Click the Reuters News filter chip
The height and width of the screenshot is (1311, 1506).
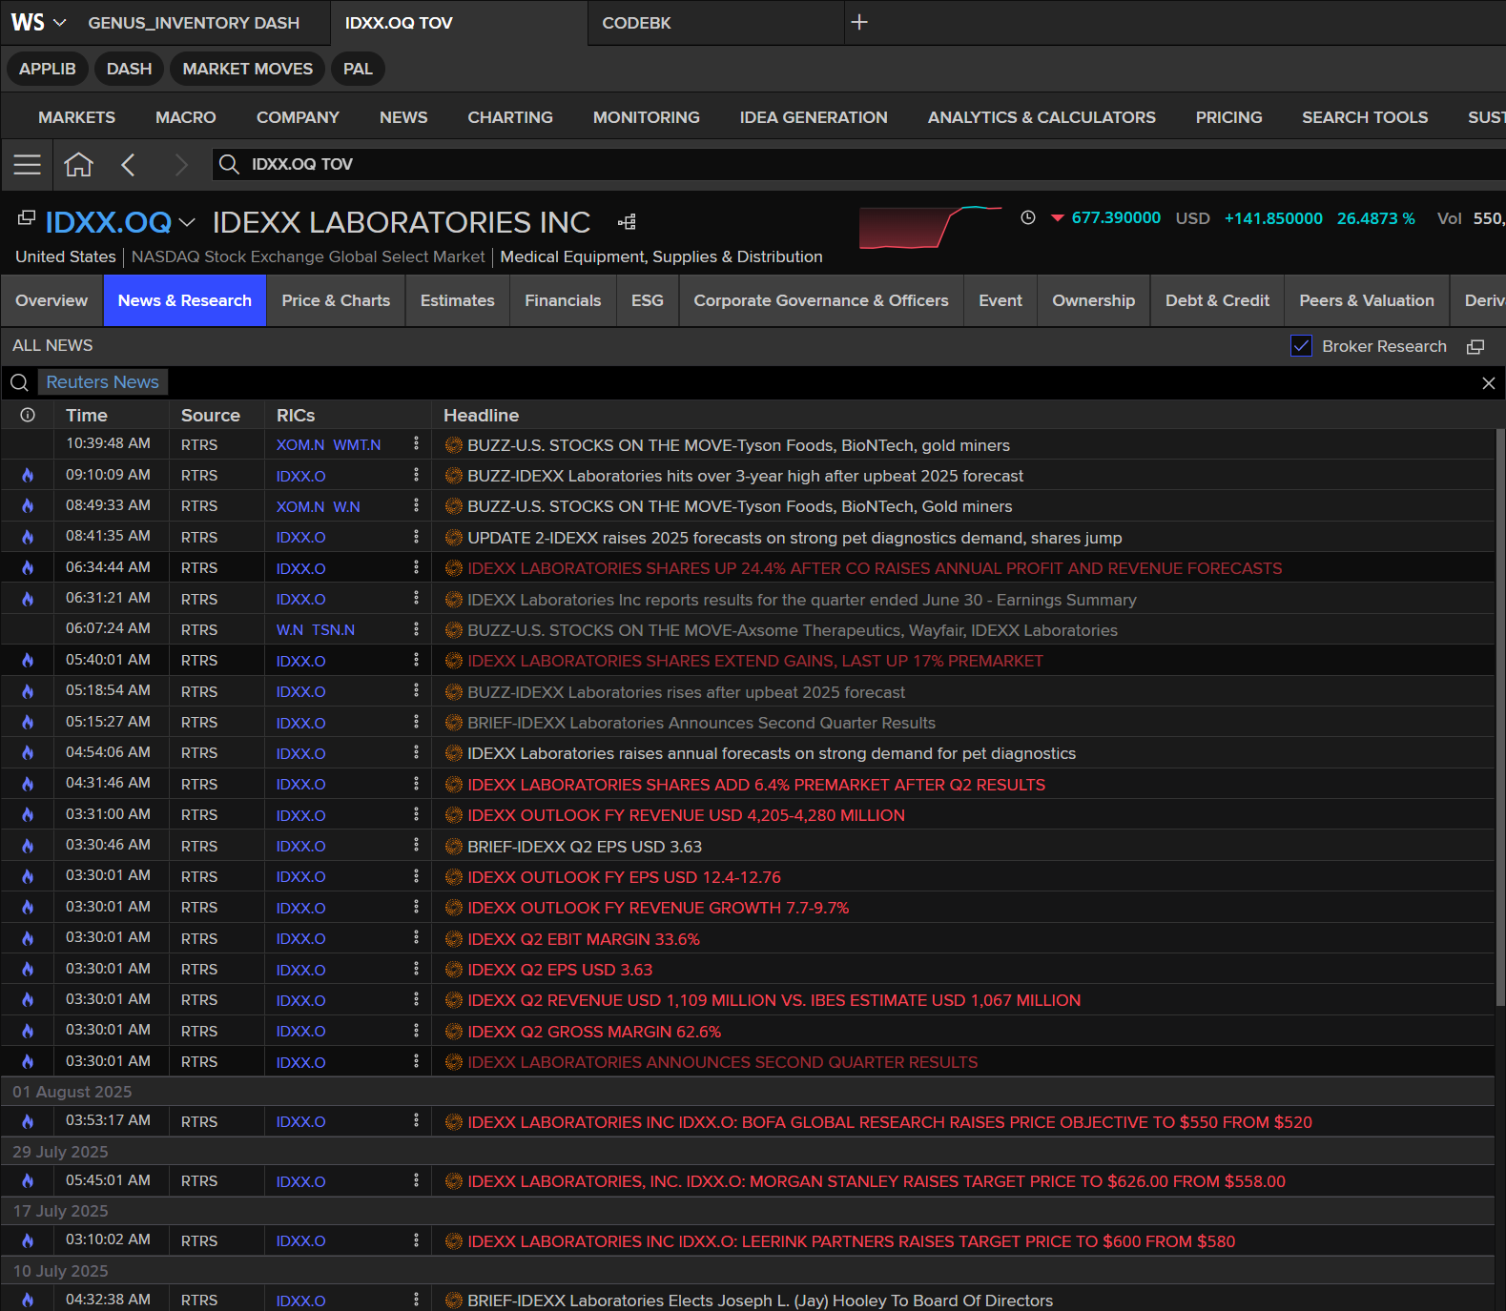tap(102, 382)
